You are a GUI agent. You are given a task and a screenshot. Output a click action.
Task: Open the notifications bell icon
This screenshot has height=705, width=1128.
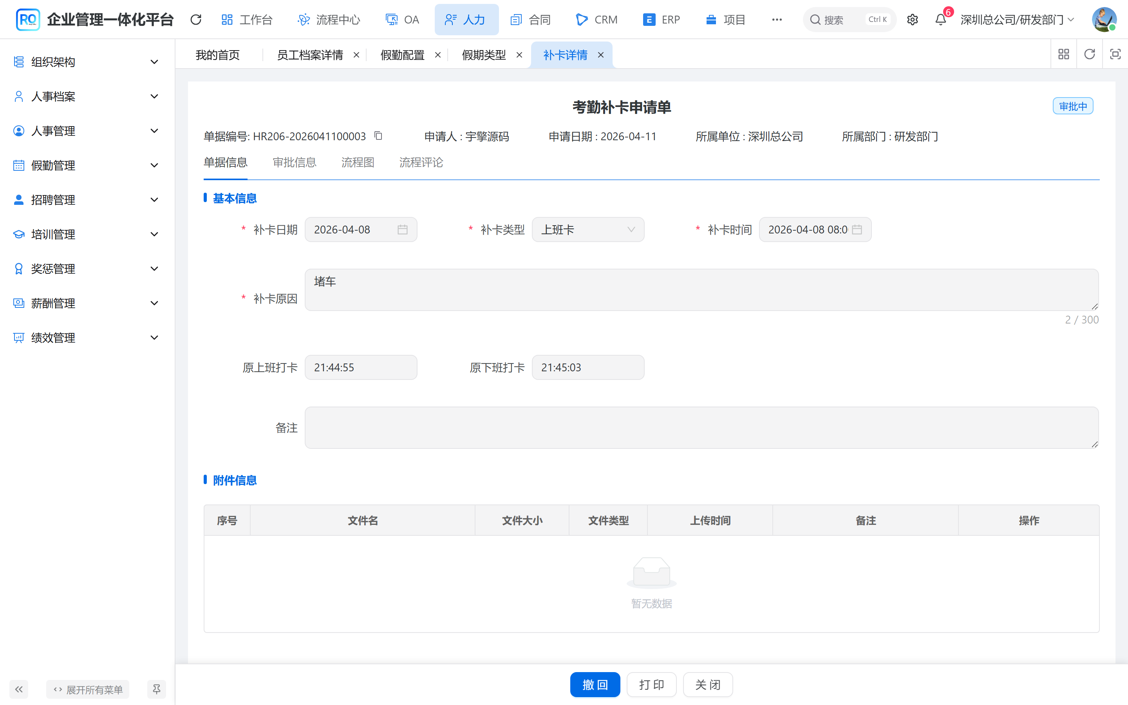(x=941, y=20)
